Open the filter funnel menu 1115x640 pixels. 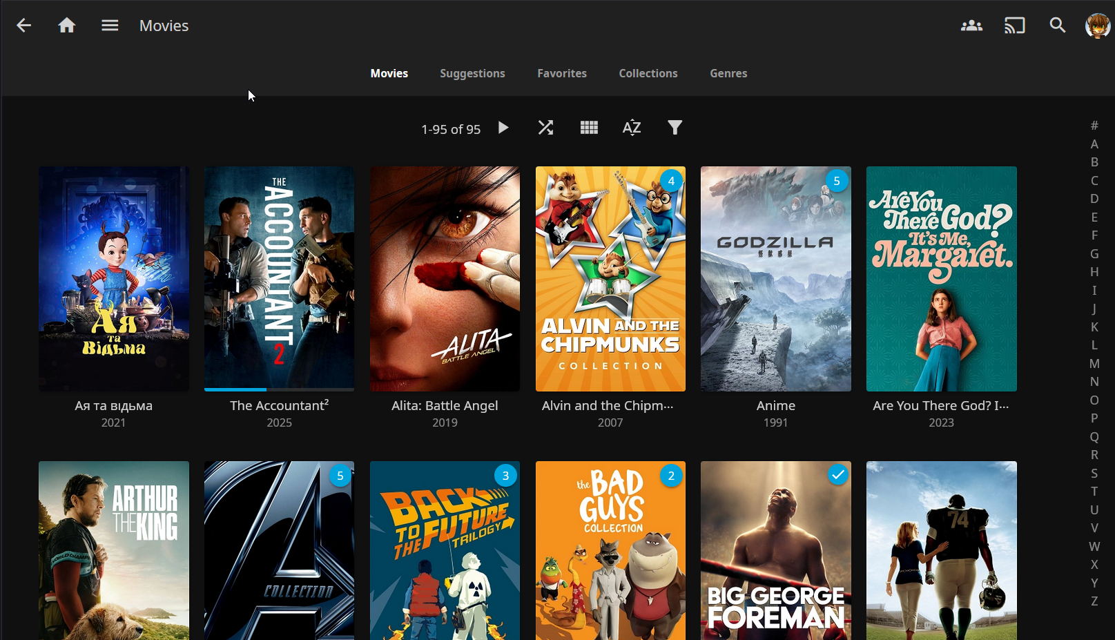[675, 128]
